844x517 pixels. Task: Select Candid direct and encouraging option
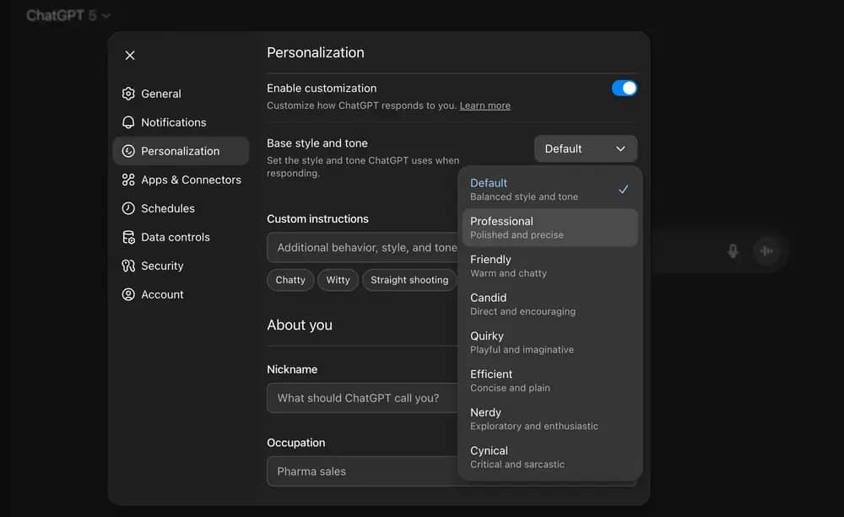[x=549, y=304]
